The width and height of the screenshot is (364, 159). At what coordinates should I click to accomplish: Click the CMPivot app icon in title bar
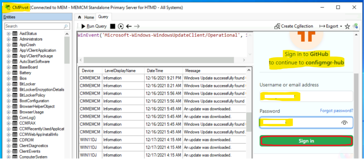[7, 7]
